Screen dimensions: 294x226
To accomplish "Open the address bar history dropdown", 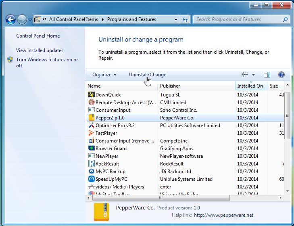I will pyautogui.click(x=176, y=19).
